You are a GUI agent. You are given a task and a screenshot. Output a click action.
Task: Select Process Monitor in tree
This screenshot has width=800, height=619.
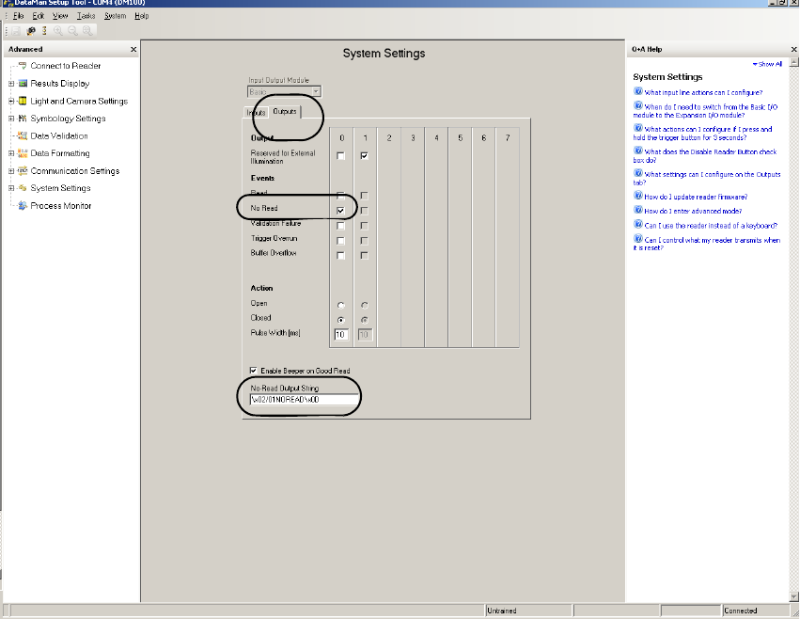point(61,206)
